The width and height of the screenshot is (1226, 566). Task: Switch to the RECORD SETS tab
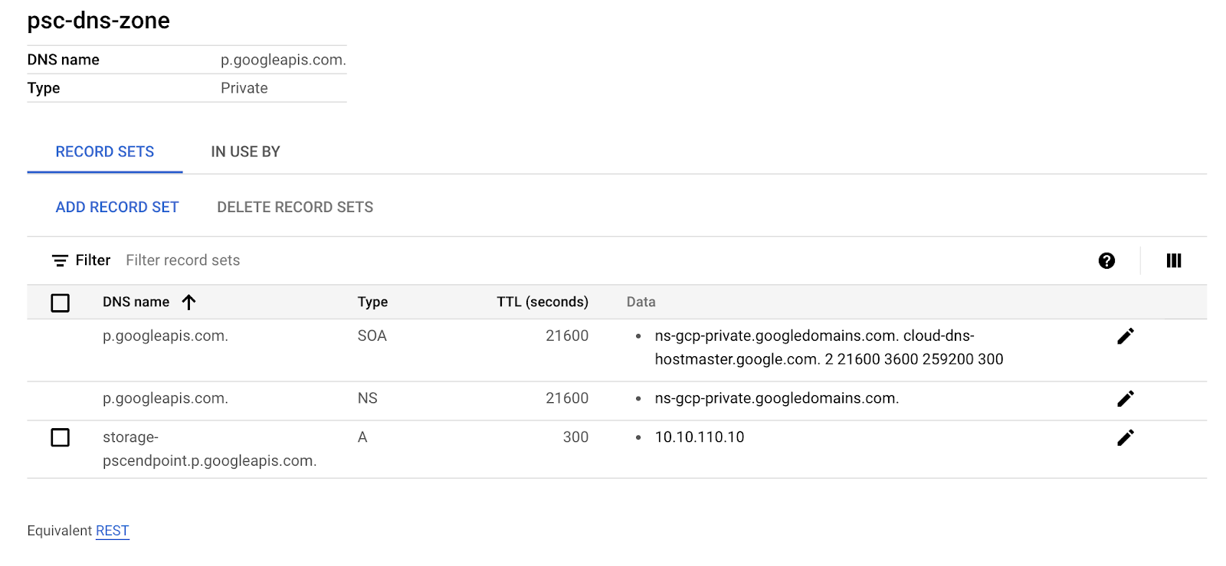click(x=105, y=152)
